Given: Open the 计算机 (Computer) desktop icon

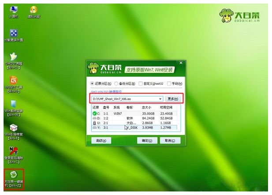Looking at the screenshot, I should point(13,10).
